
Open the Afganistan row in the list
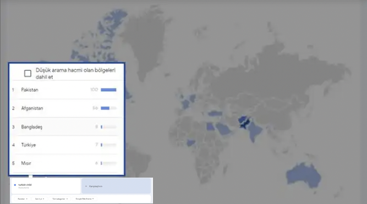pyautogui.click(x=67, y=108)
